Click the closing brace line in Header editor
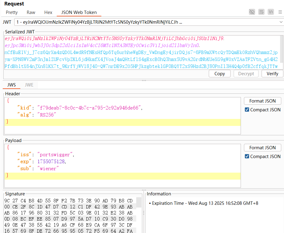 coord(123,122)
